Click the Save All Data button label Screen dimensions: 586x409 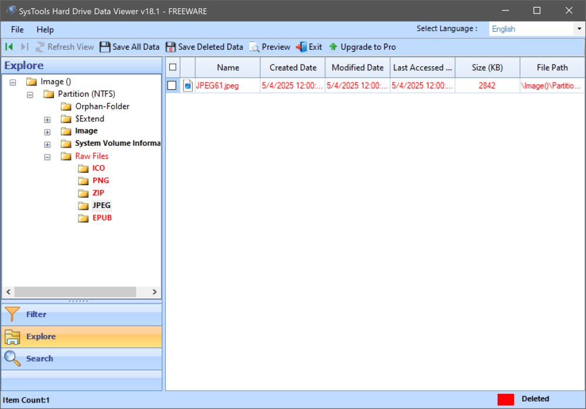pyautogui.click(x=136, y=47)
